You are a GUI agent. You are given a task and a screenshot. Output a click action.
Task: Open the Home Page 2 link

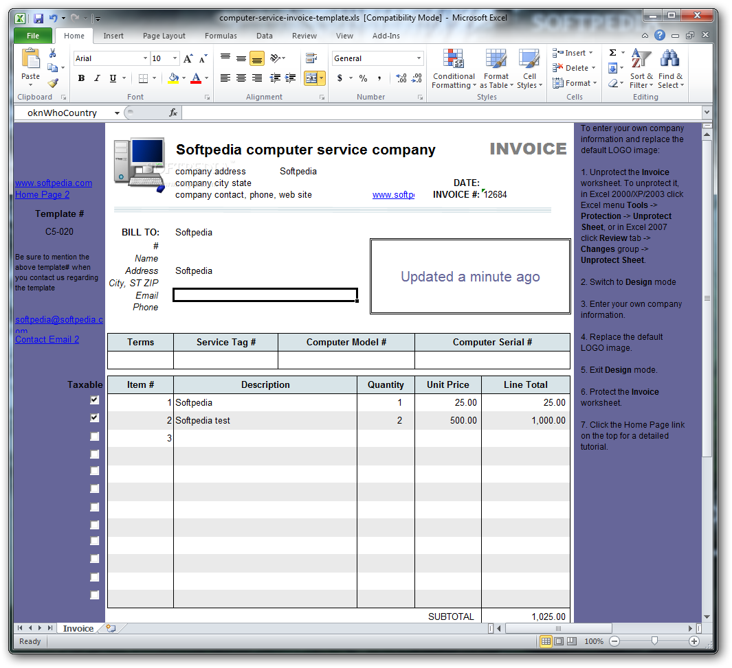pos(43,195)
